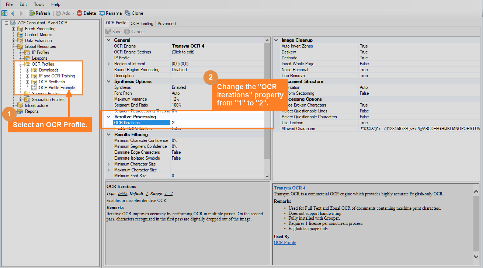
Task: Go forward with the right arrow icon
Action: pos(21,13)
